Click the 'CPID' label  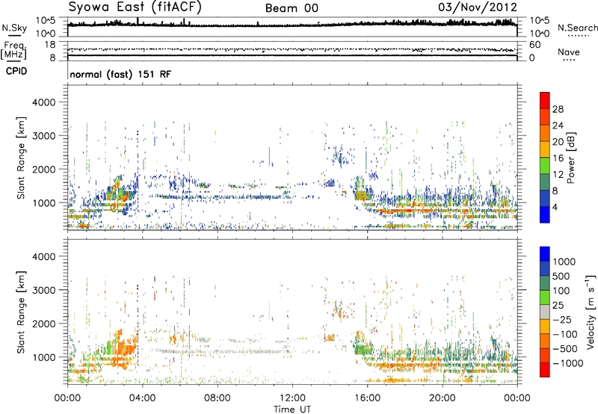[x=16, y=71]
